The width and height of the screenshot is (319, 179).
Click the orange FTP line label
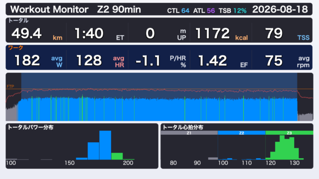pyautogui.click(x=10, y=87)
